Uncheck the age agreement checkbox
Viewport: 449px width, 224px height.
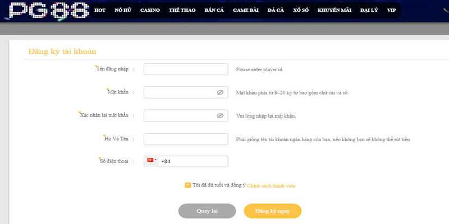pos(188,185)
